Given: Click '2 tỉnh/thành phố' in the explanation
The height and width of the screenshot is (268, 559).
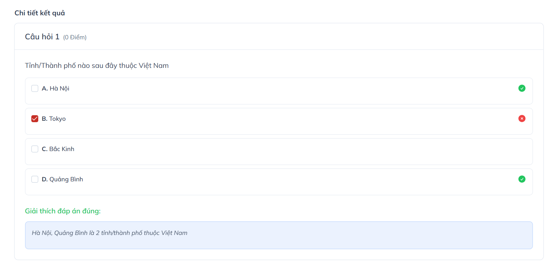Looking at the screenshot, I should pyautogui.click(x=119, y=233).
